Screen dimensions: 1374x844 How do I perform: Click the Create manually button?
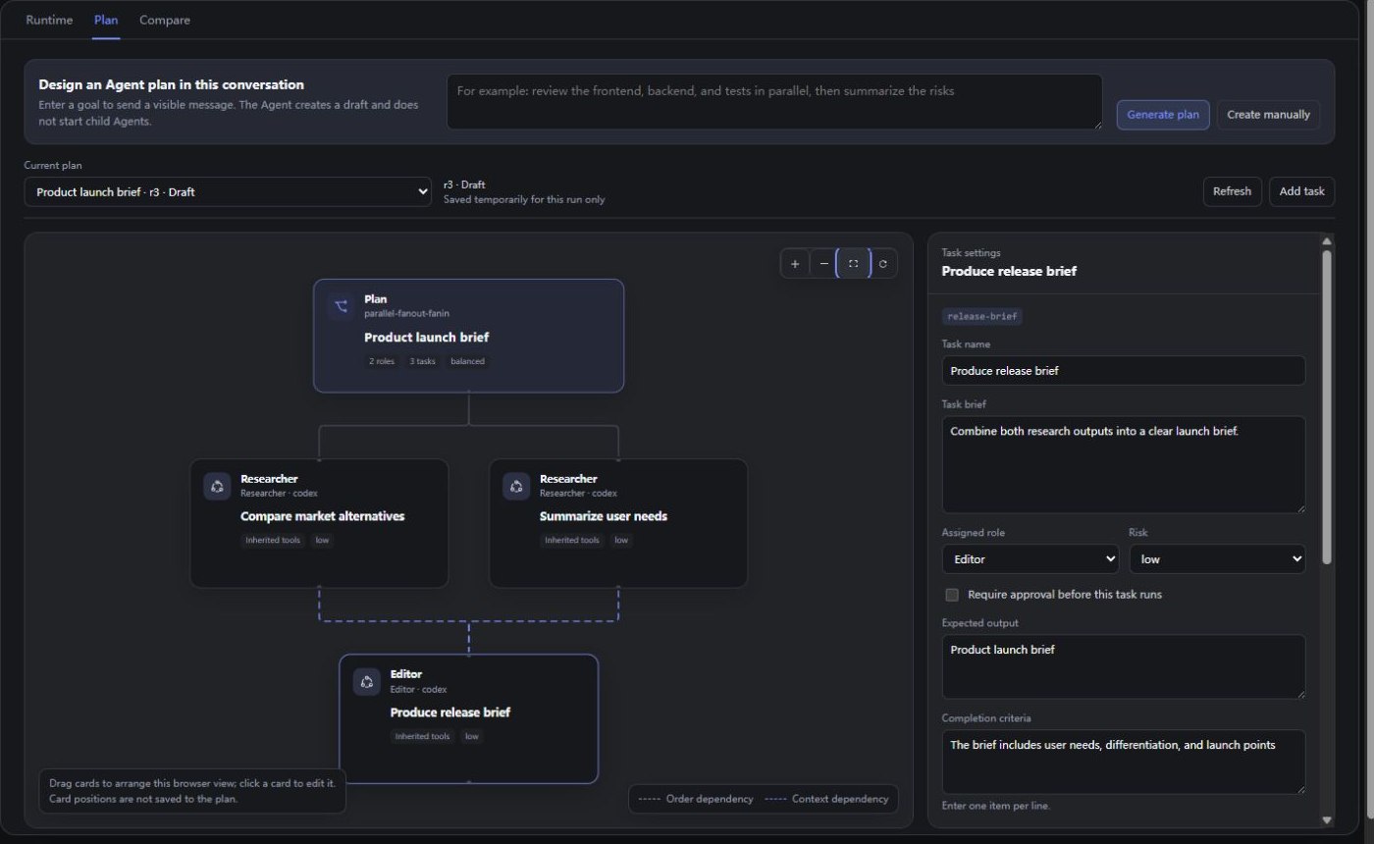coord(1268,115)
